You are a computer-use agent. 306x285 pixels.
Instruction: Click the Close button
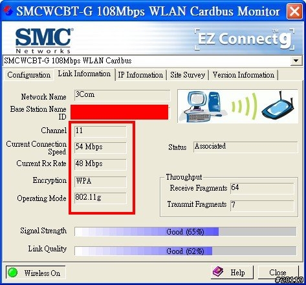coord(278,272)
